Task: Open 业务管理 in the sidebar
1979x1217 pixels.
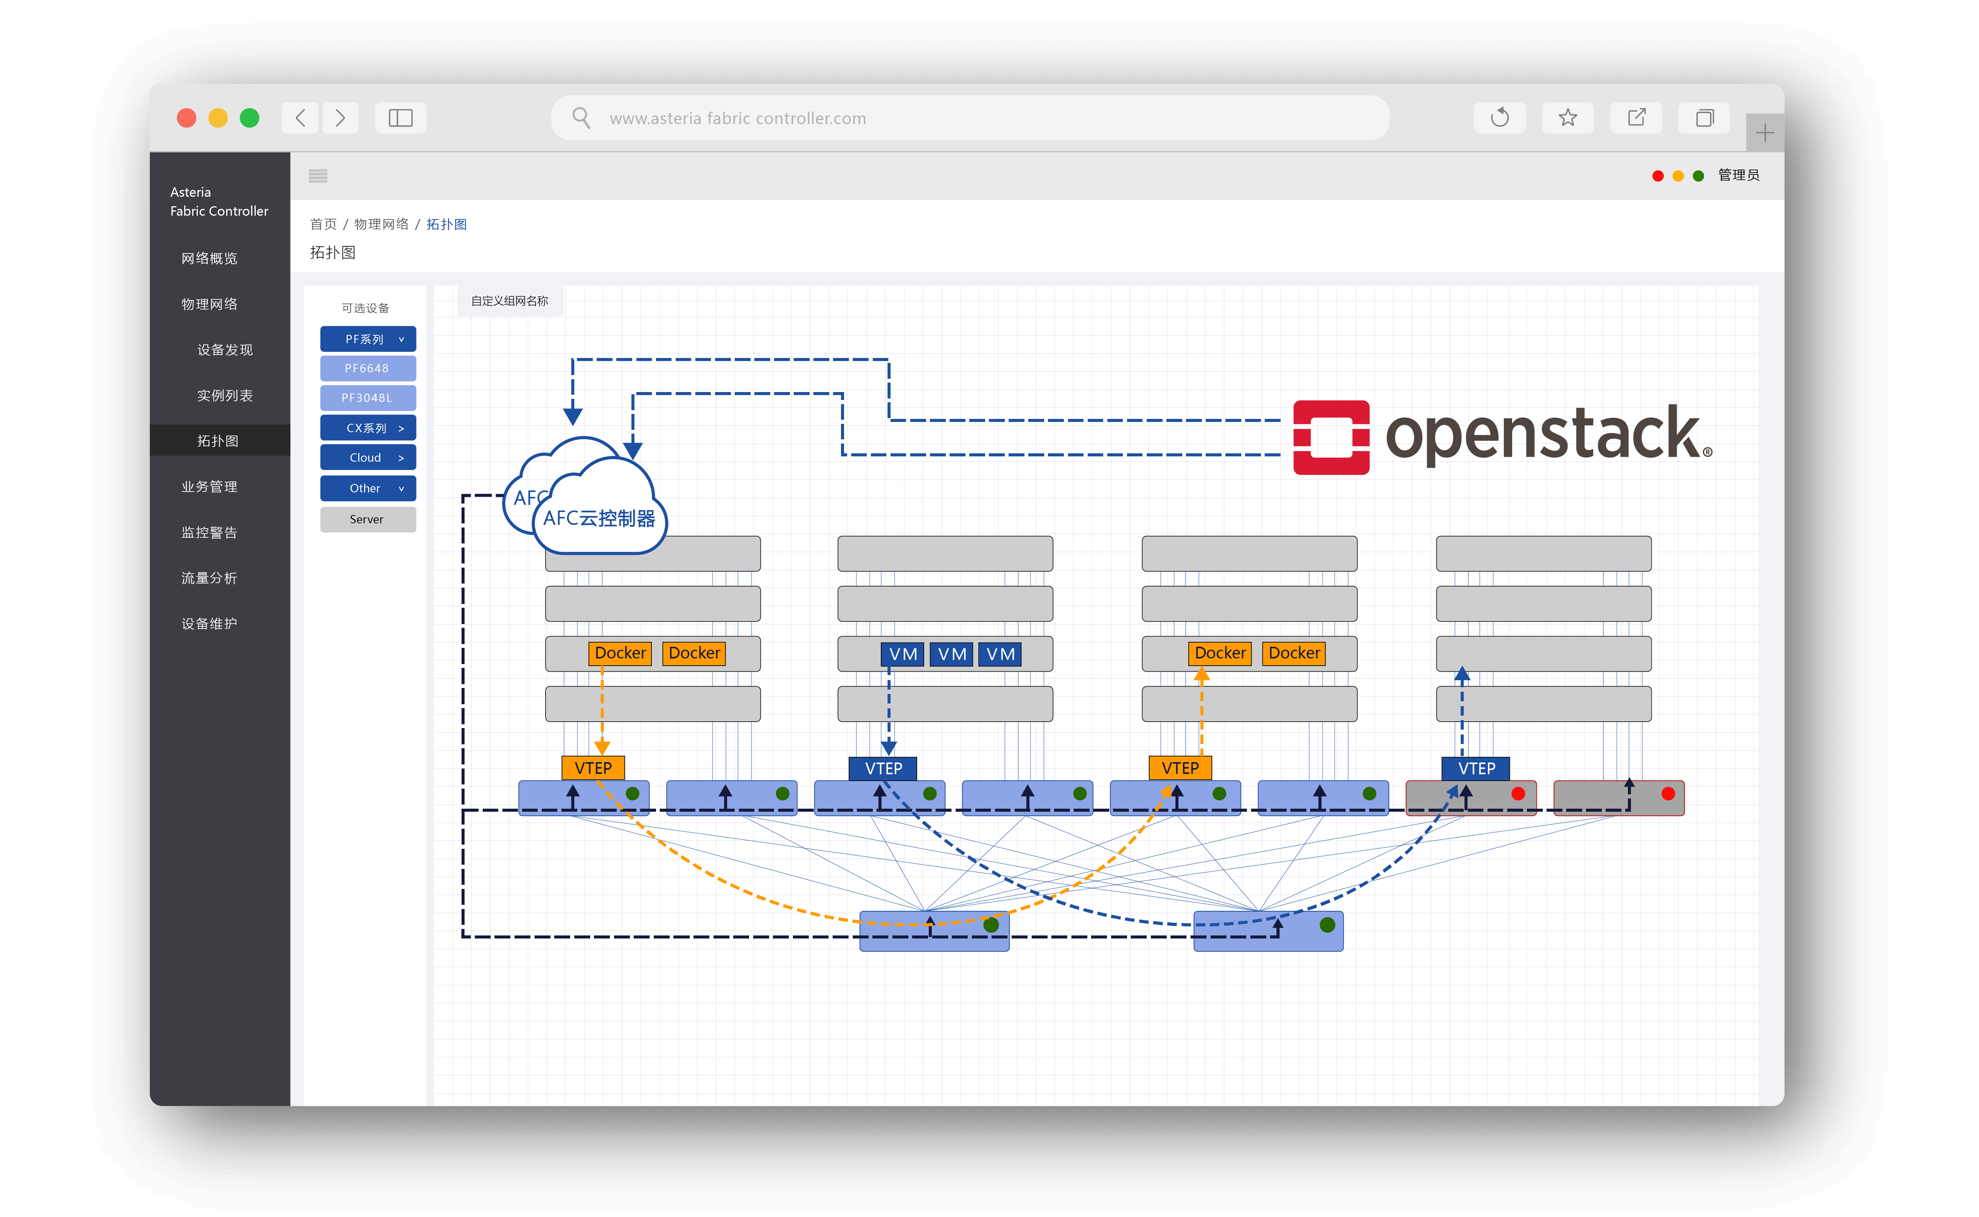Action: coord(209,487)
